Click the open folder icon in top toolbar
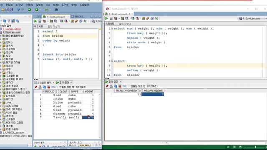This screenshot has height=150, width=267. [3, 10]
